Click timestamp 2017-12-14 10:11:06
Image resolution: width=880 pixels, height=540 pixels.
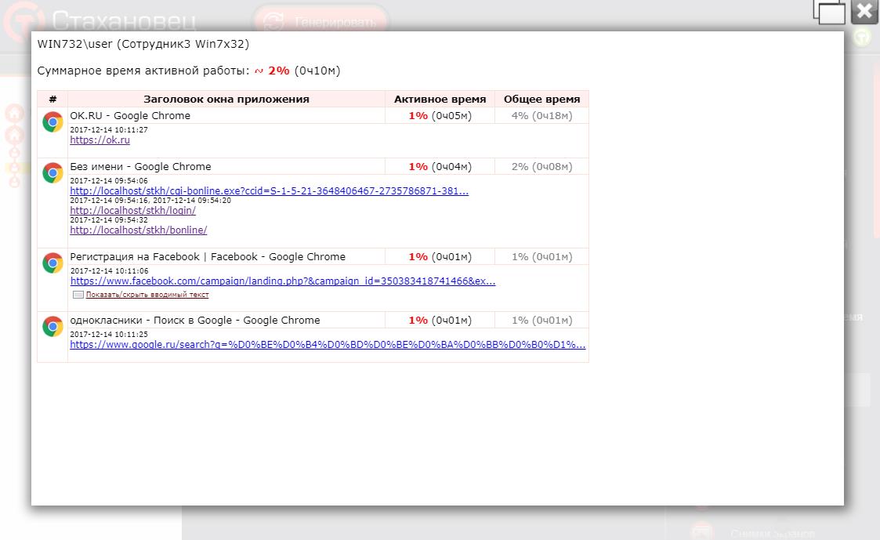pos(109,270)
